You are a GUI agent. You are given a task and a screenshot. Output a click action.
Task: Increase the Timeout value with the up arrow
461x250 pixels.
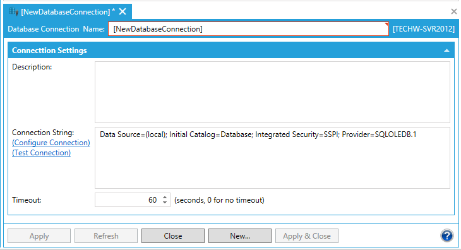click(165, 198)
